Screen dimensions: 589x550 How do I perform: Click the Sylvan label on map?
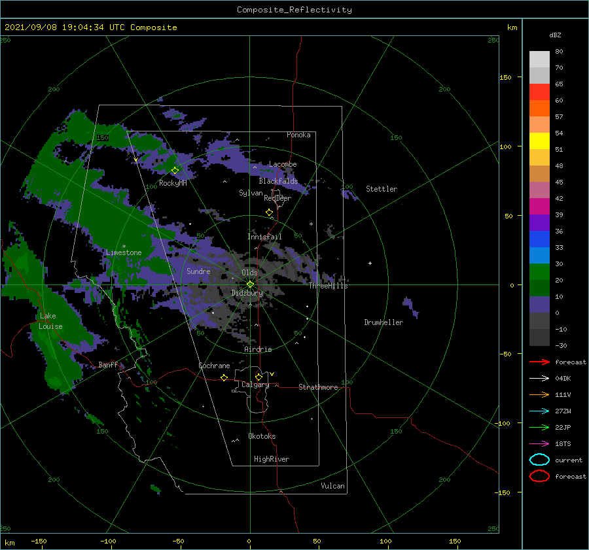coord(251,193)
